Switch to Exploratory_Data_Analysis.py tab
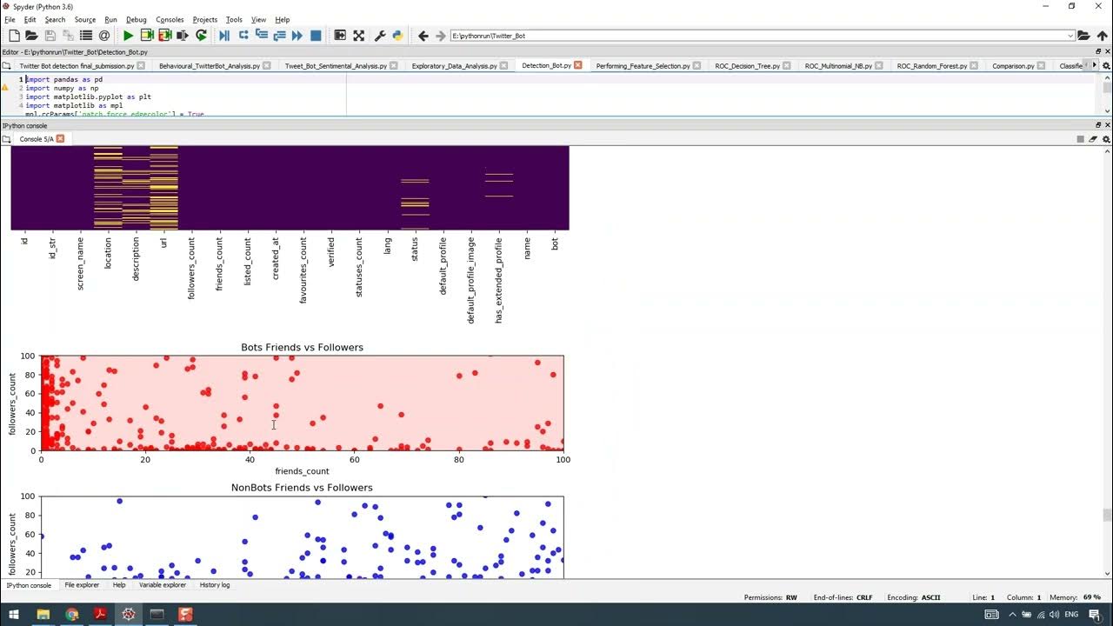The image size is (1113, 626). 454,65
